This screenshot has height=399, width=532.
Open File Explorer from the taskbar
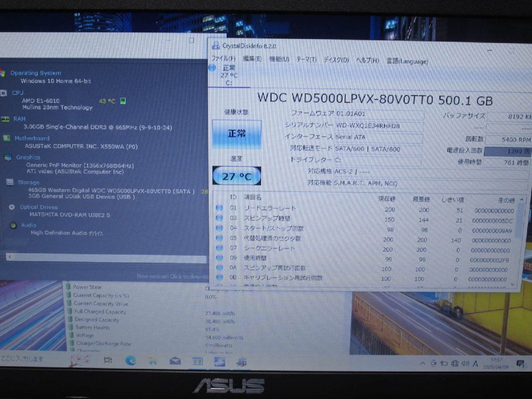coord(153,361)
